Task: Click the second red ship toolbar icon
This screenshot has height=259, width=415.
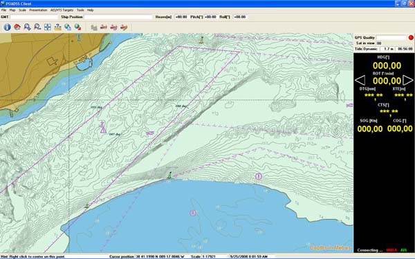Action: [114, 27]
